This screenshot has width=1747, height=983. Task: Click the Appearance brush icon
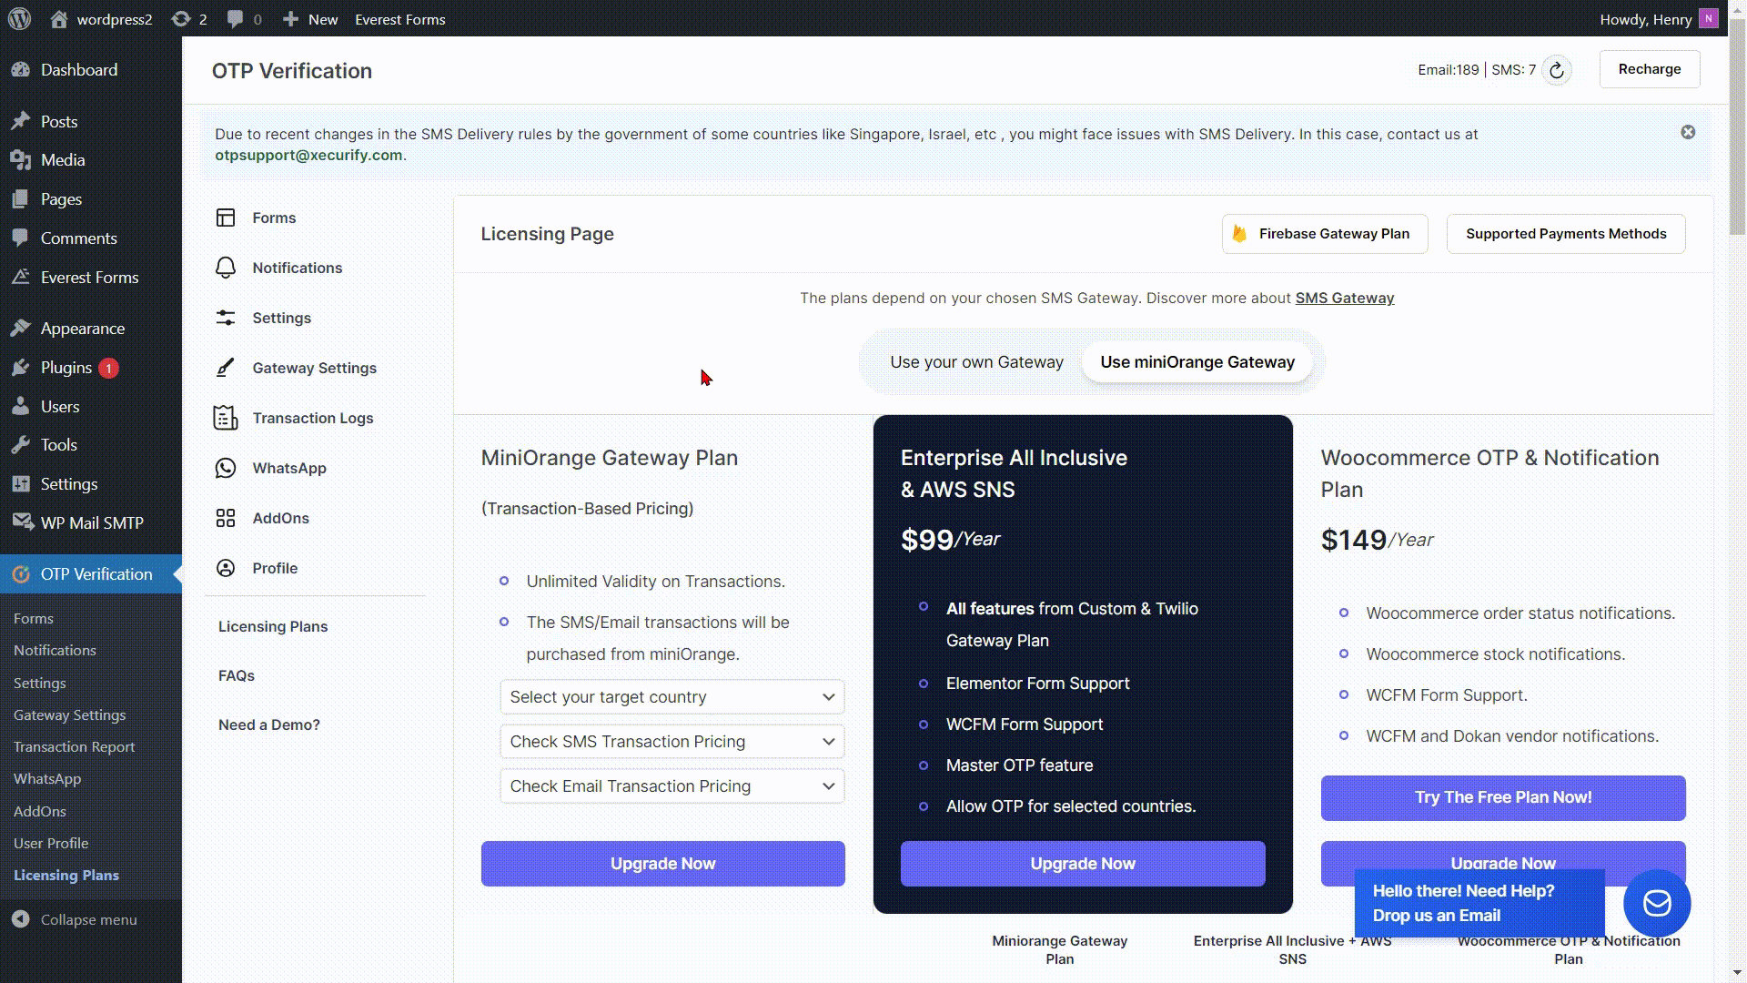(20, 329)
